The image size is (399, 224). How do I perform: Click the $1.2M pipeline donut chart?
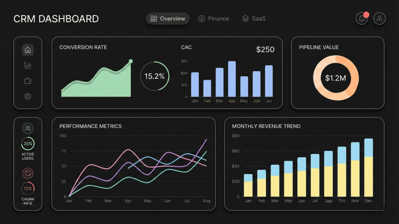coord(336,78)
